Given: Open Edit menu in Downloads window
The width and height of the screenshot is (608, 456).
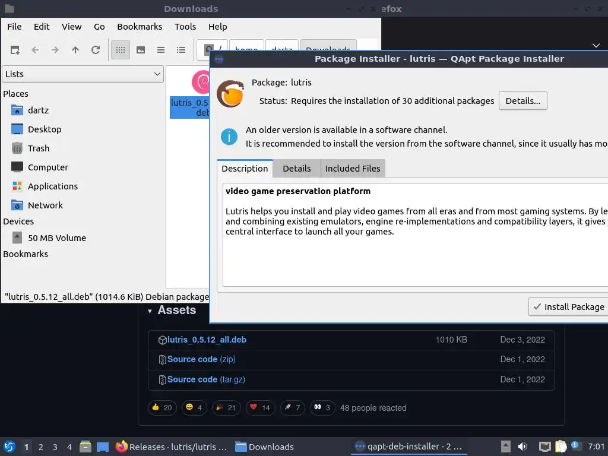Looking at the screenshot, I should (42, 27).
